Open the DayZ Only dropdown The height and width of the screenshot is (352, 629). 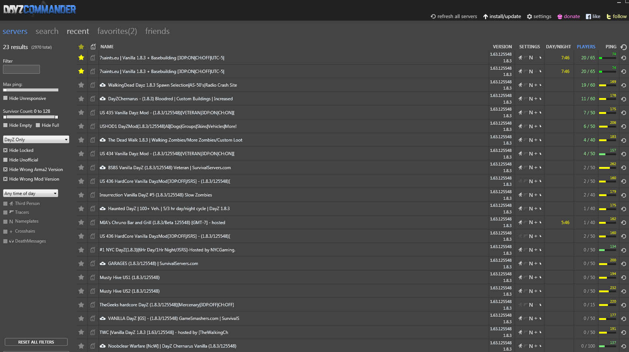click(x=36, y=140)
